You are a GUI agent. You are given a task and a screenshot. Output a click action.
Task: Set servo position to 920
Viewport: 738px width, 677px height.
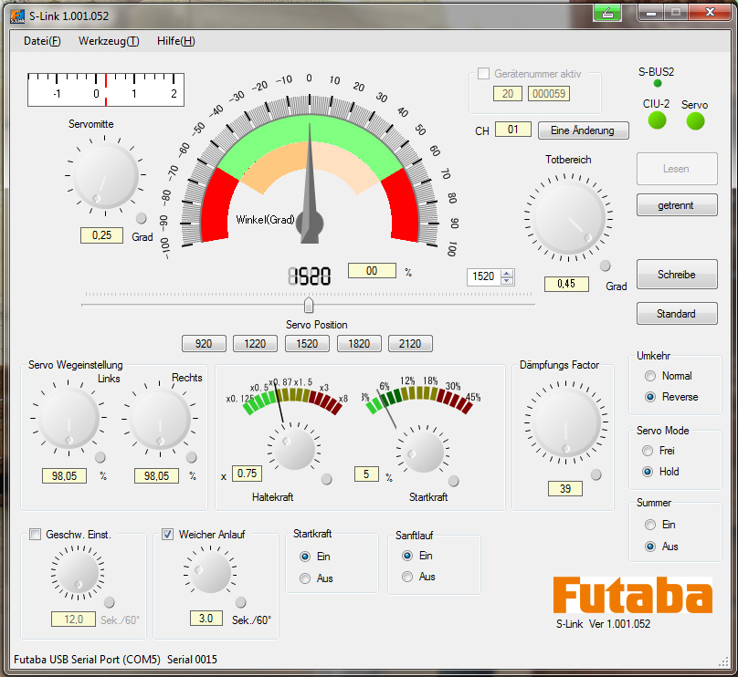point(204,344)
